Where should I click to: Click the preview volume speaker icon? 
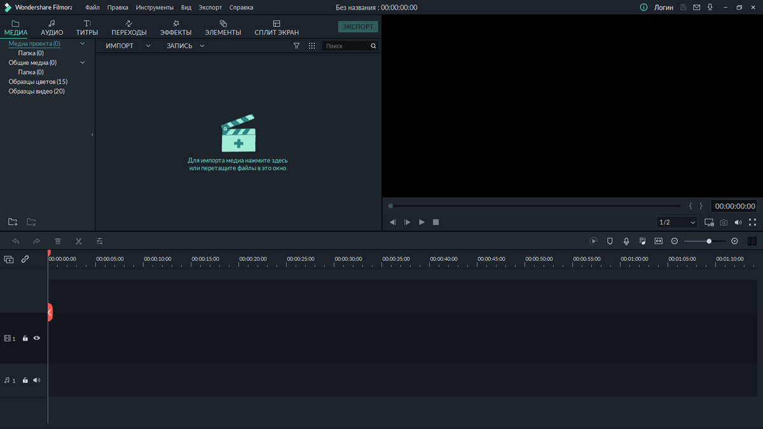click(x=738, y=222)
